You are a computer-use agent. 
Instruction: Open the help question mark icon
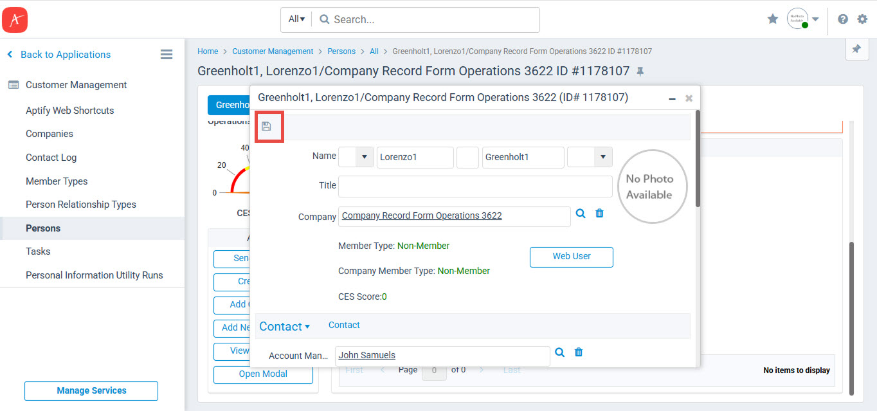pos(843,19)
